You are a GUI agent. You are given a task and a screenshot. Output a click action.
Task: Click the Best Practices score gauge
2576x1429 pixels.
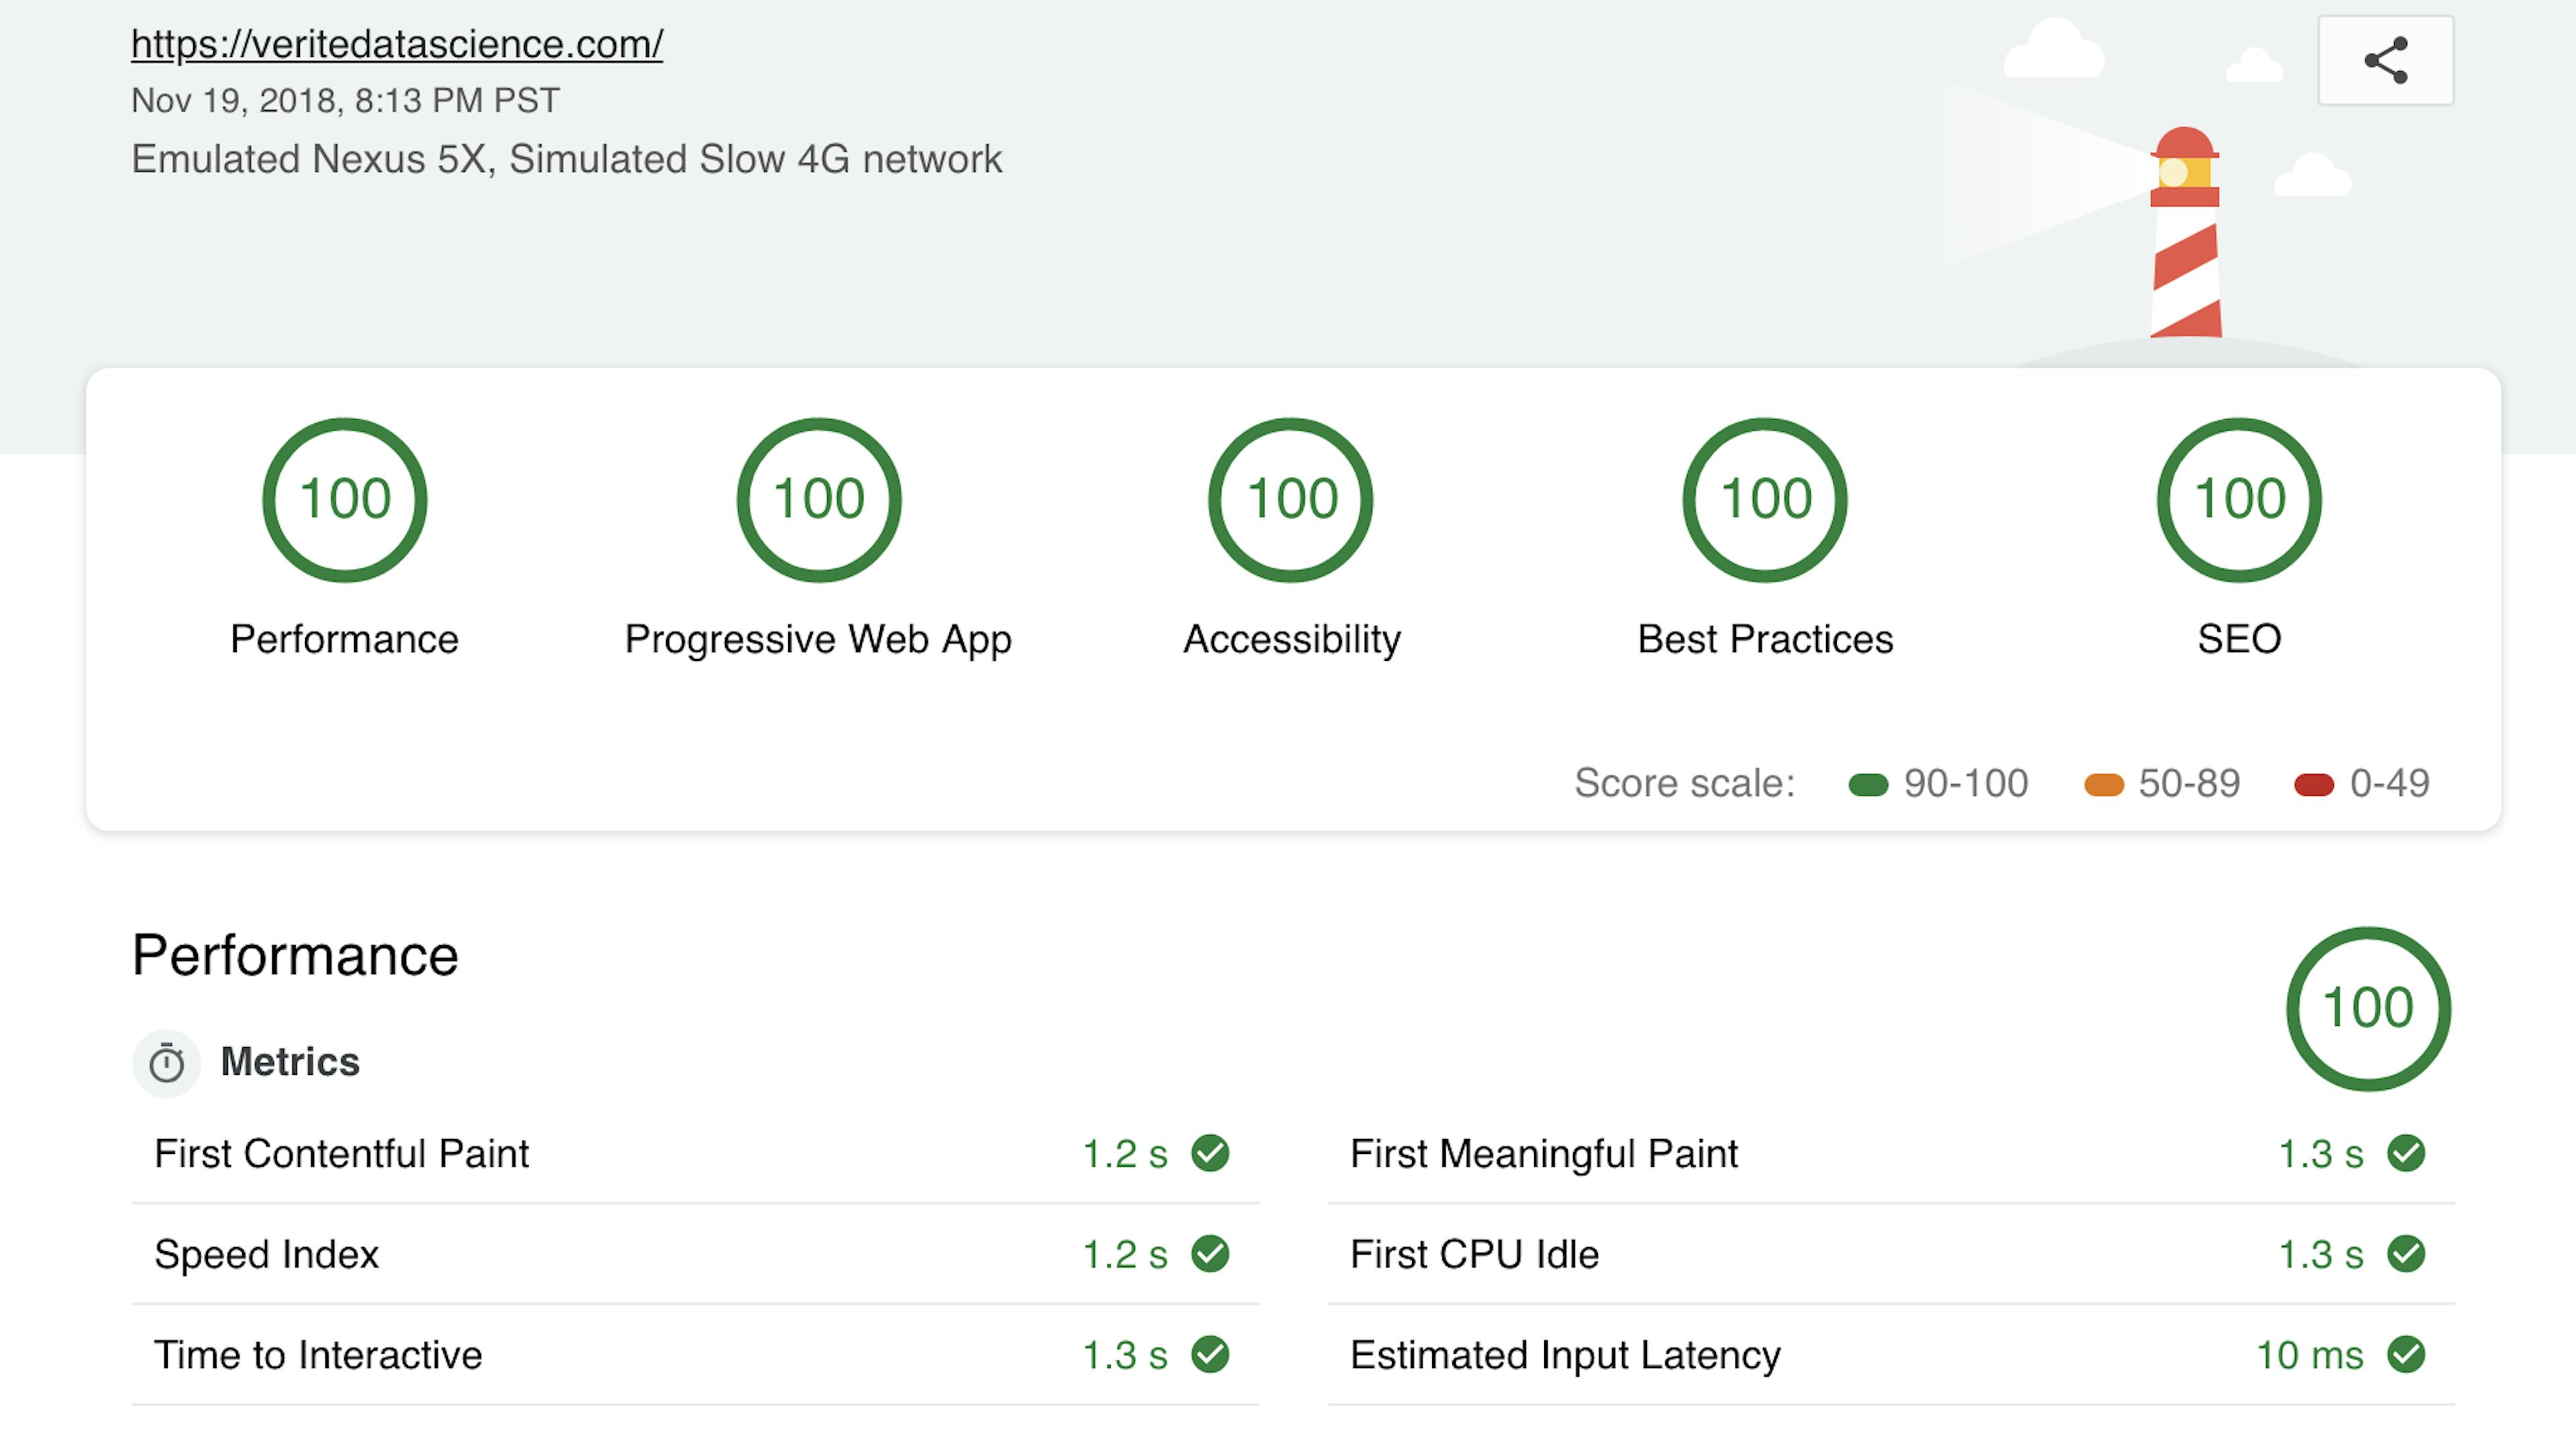click(x=1765, y=499)
